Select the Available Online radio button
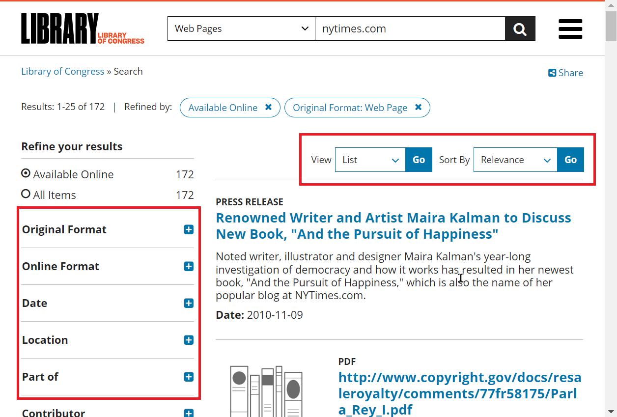Viewport: 617px width, 417px height. pos(26,173)
